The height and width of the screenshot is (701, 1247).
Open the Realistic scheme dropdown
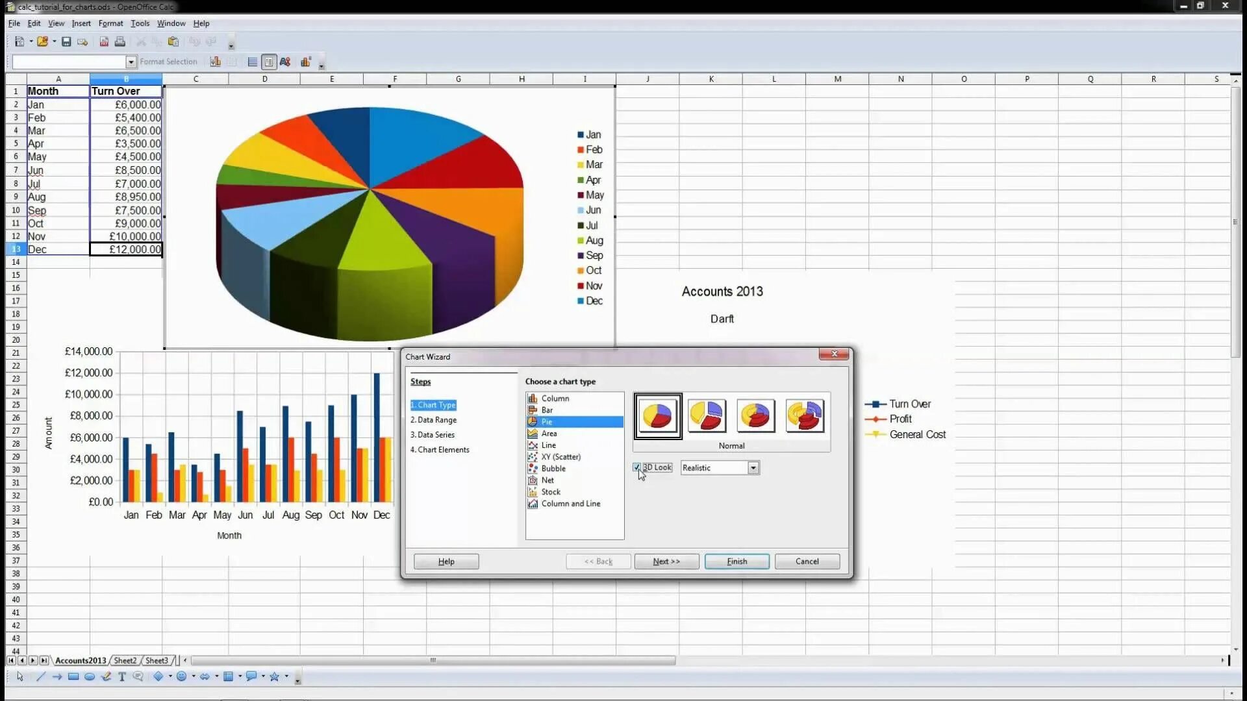(753, 468)
